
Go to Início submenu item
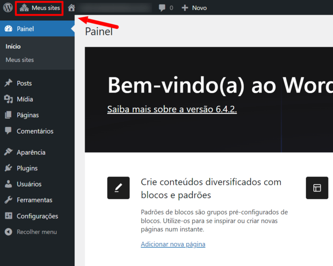pos(13,47)
